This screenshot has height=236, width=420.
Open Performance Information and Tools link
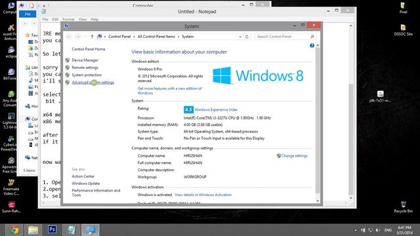tap(96, 193)
